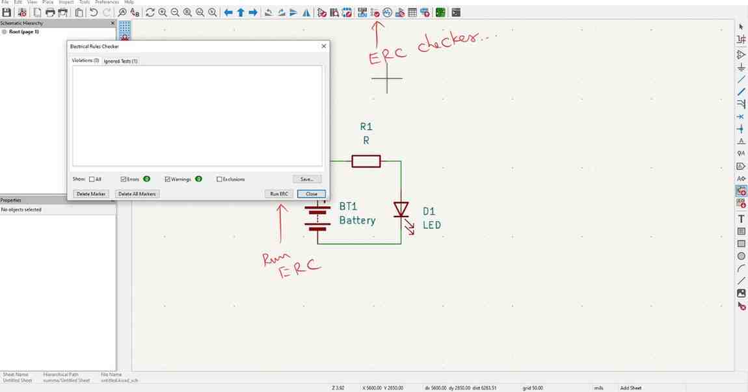Open the Symbol Editor
Viewport: 748px width, 392px height.
322,13
